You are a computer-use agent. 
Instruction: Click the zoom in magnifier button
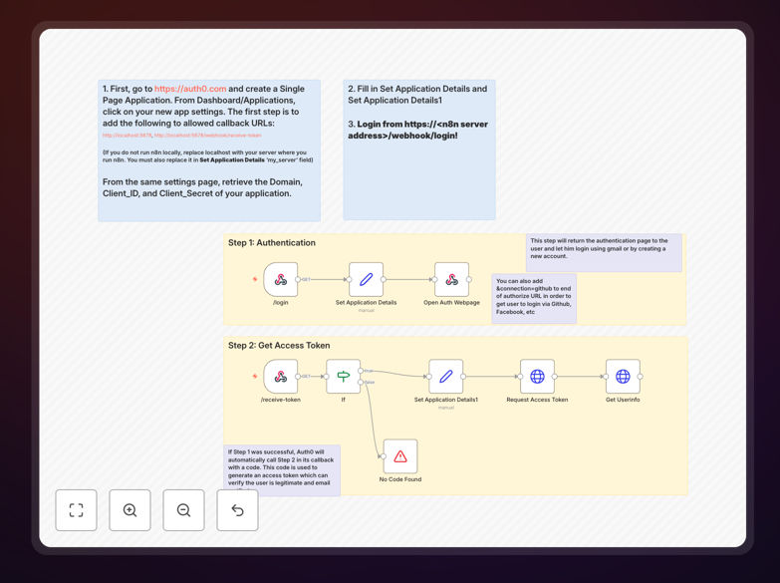point(130,510)
